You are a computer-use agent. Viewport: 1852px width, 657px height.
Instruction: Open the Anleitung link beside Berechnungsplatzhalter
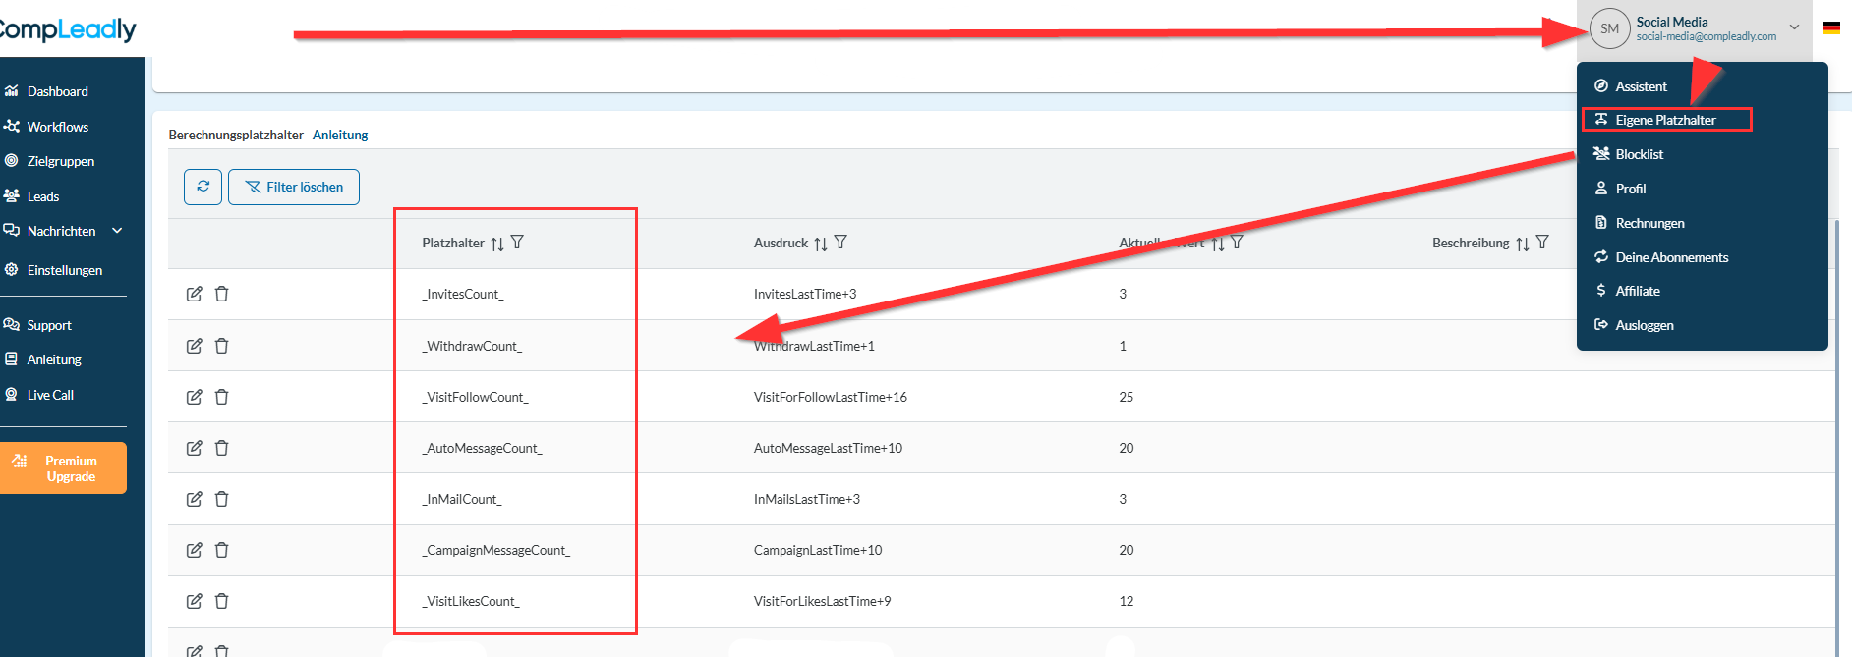point(340,135)
